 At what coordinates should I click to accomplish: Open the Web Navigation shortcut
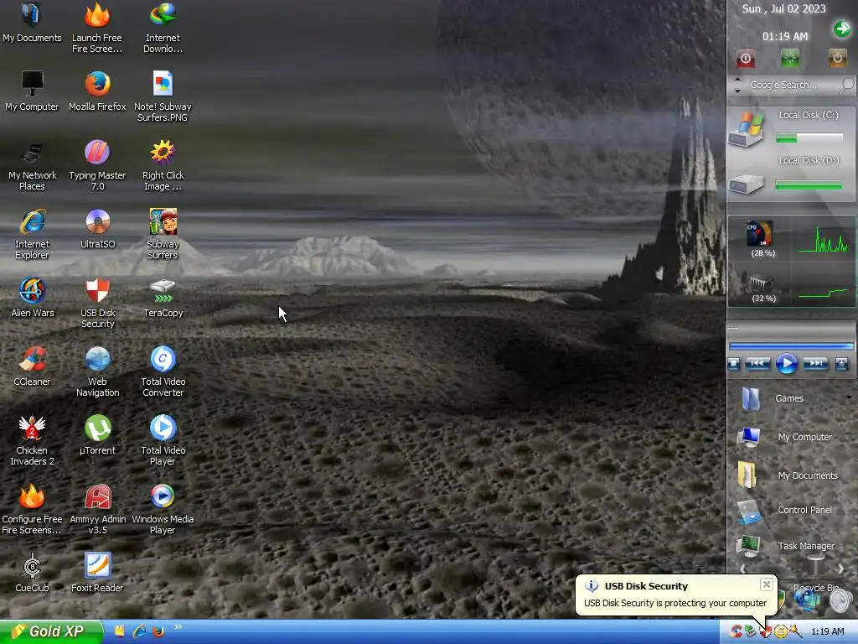tap(97, 371)
